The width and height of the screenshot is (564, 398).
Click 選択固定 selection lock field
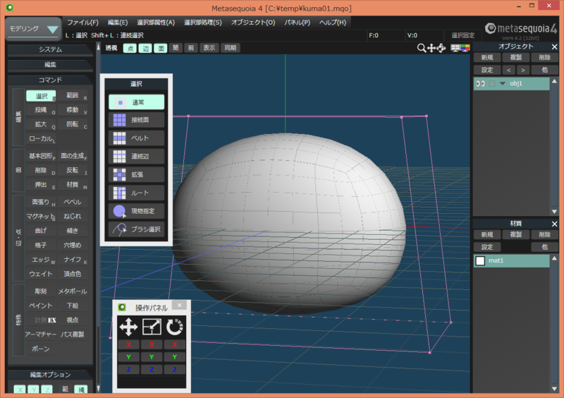coord(463,35)
